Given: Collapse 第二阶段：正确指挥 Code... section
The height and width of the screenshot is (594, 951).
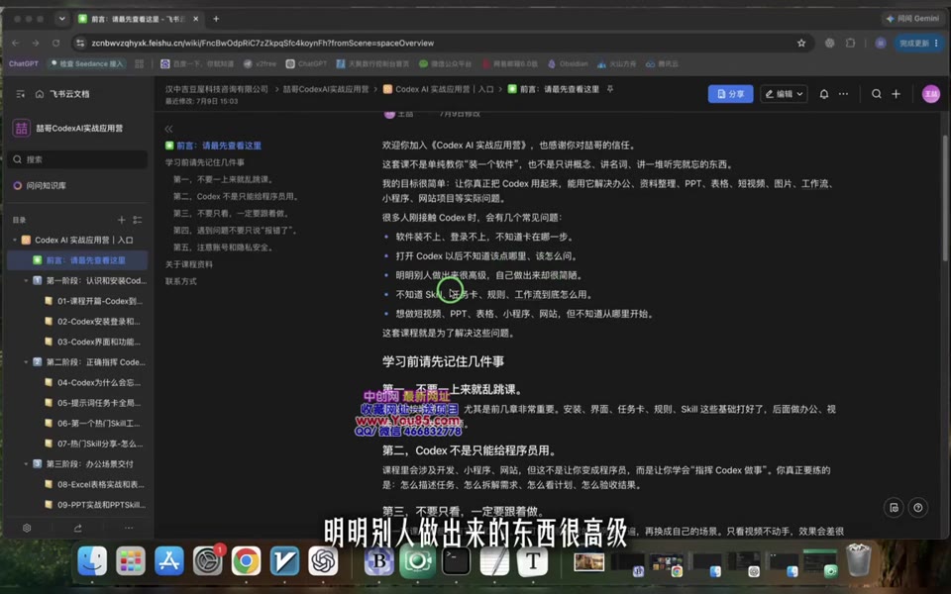Looking at the screenshot, I should [x=26, y=362].
